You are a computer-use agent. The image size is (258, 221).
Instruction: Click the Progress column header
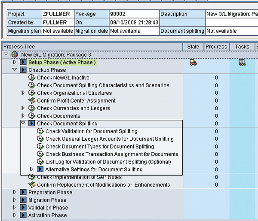216,46
